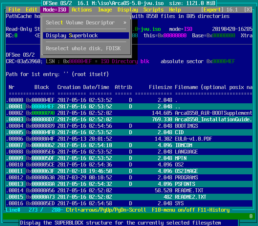The height and width of the screenshot is (226, 258).
Task: Select the README.TXT file row
Action: point(189,190)
